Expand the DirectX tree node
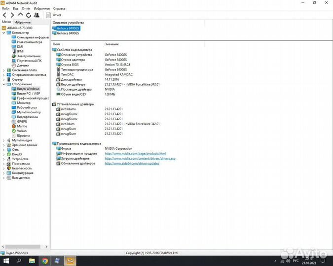333x266 pixels. [4, 154]
